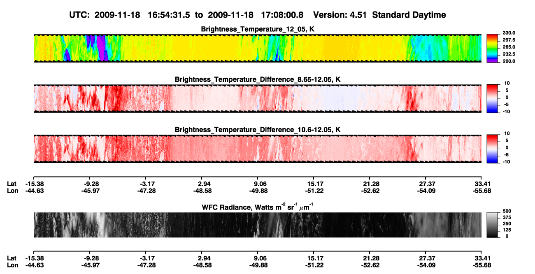This screenshot has width=535, height=274.
Task: Click the -10 tick on the 10.6-12.05 colorbar
Action: pyautogui.click(x=506, y=162)
